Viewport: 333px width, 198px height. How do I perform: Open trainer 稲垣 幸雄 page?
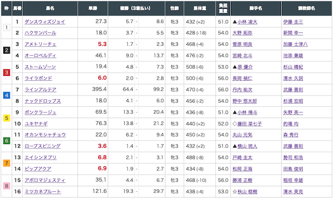[293, 180]
